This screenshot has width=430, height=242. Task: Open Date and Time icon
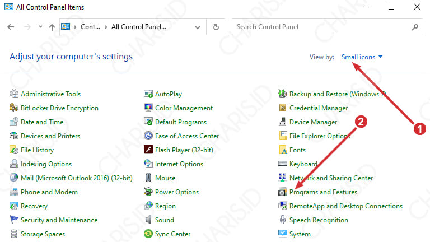[14, 122]
